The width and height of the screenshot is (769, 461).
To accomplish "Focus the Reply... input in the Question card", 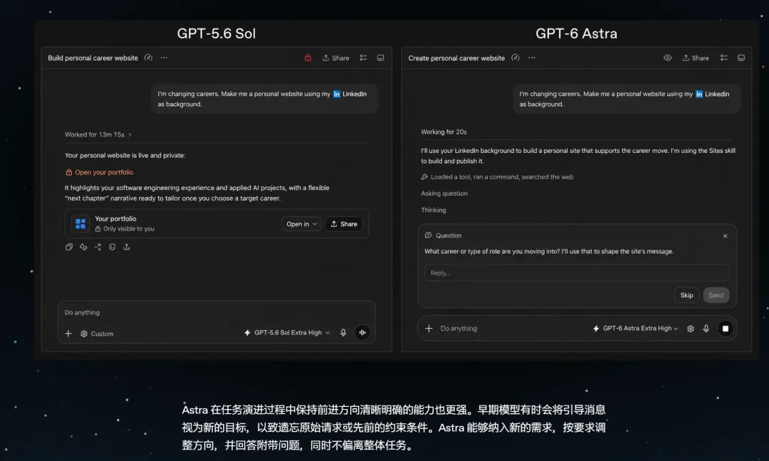I will coord(577,273).
